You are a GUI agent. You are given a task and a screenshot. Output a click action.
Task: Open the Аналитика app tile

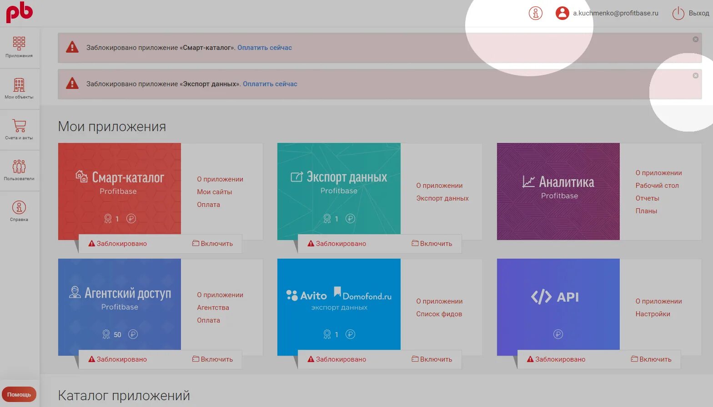(x=558, y=191)
